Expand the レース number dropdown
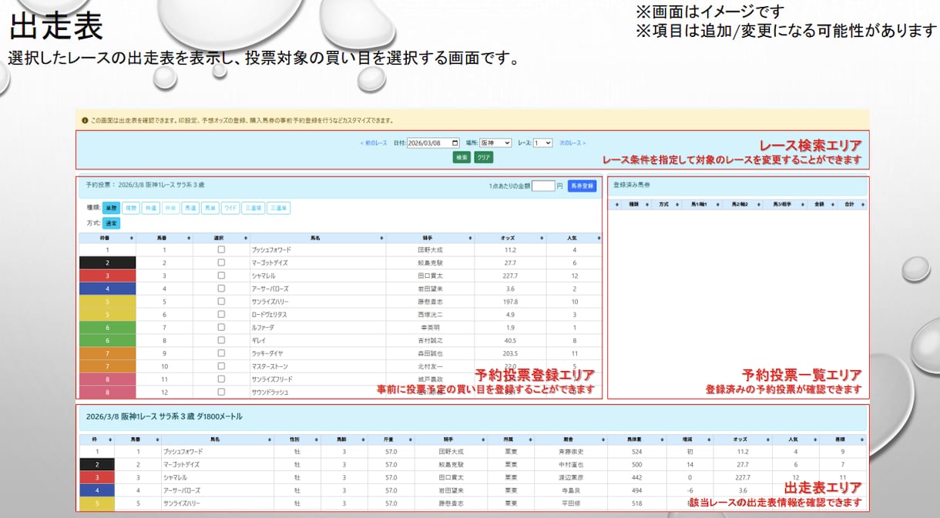 pyautogui.click(x=543, y=143)
